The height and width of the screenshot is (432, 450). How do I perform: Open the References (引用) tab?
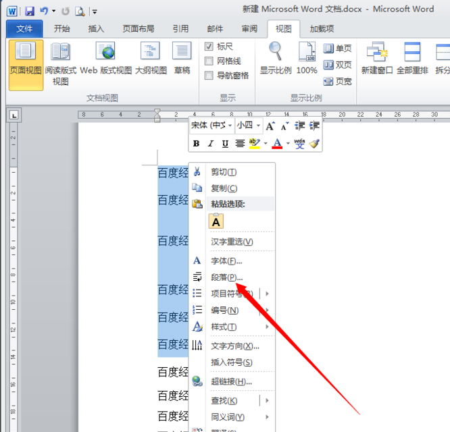pos(180,28)
